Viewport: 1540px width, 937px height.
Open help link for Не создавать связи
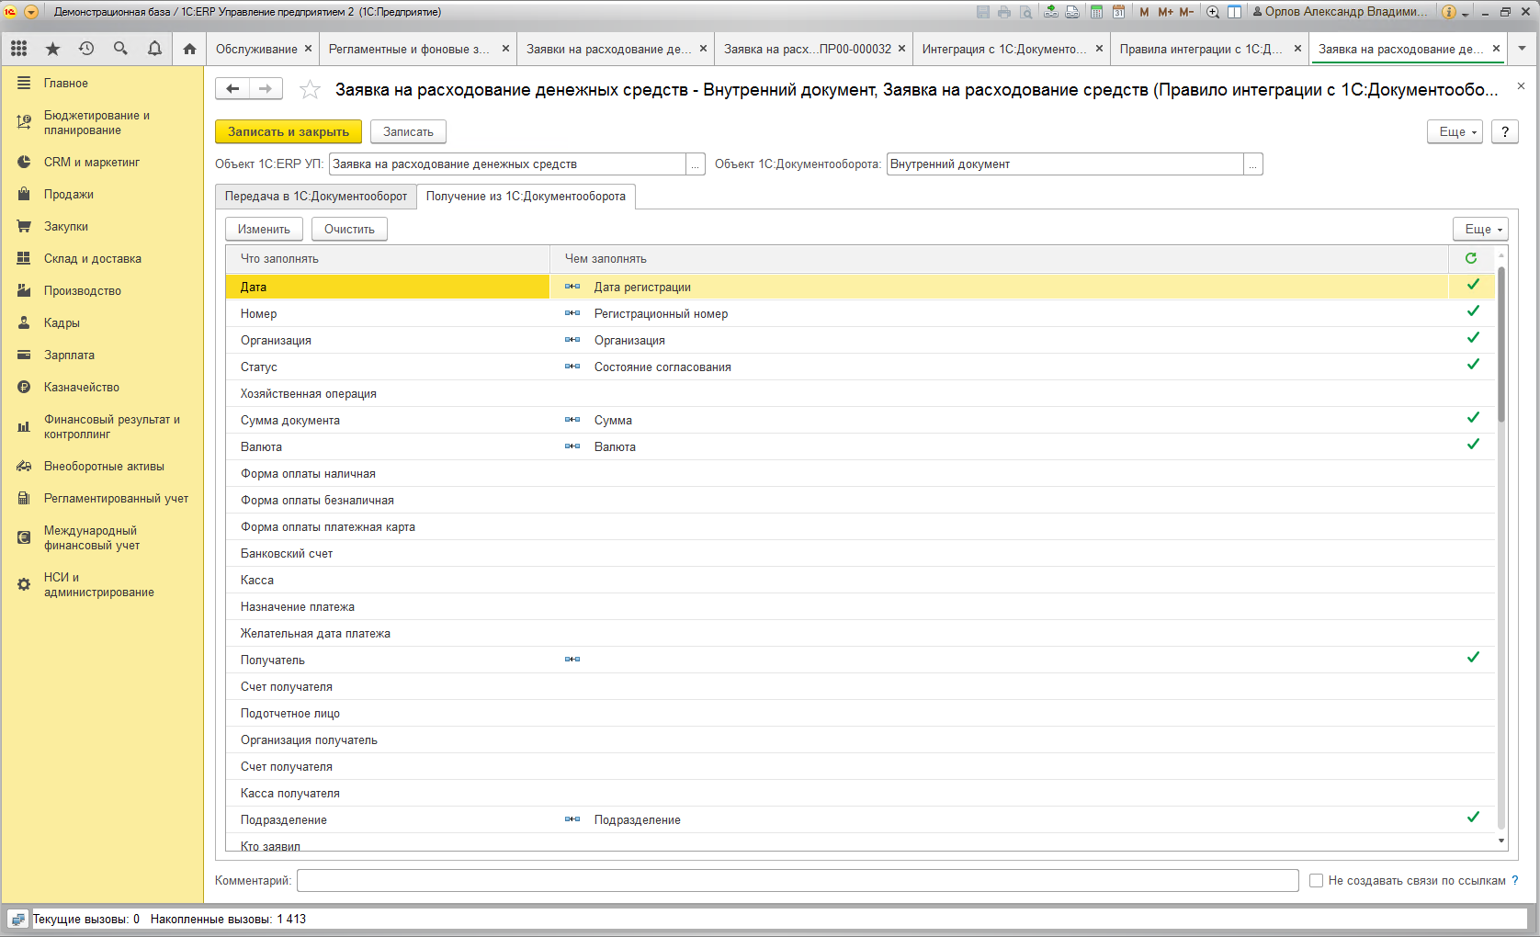tap(1515, 880)
